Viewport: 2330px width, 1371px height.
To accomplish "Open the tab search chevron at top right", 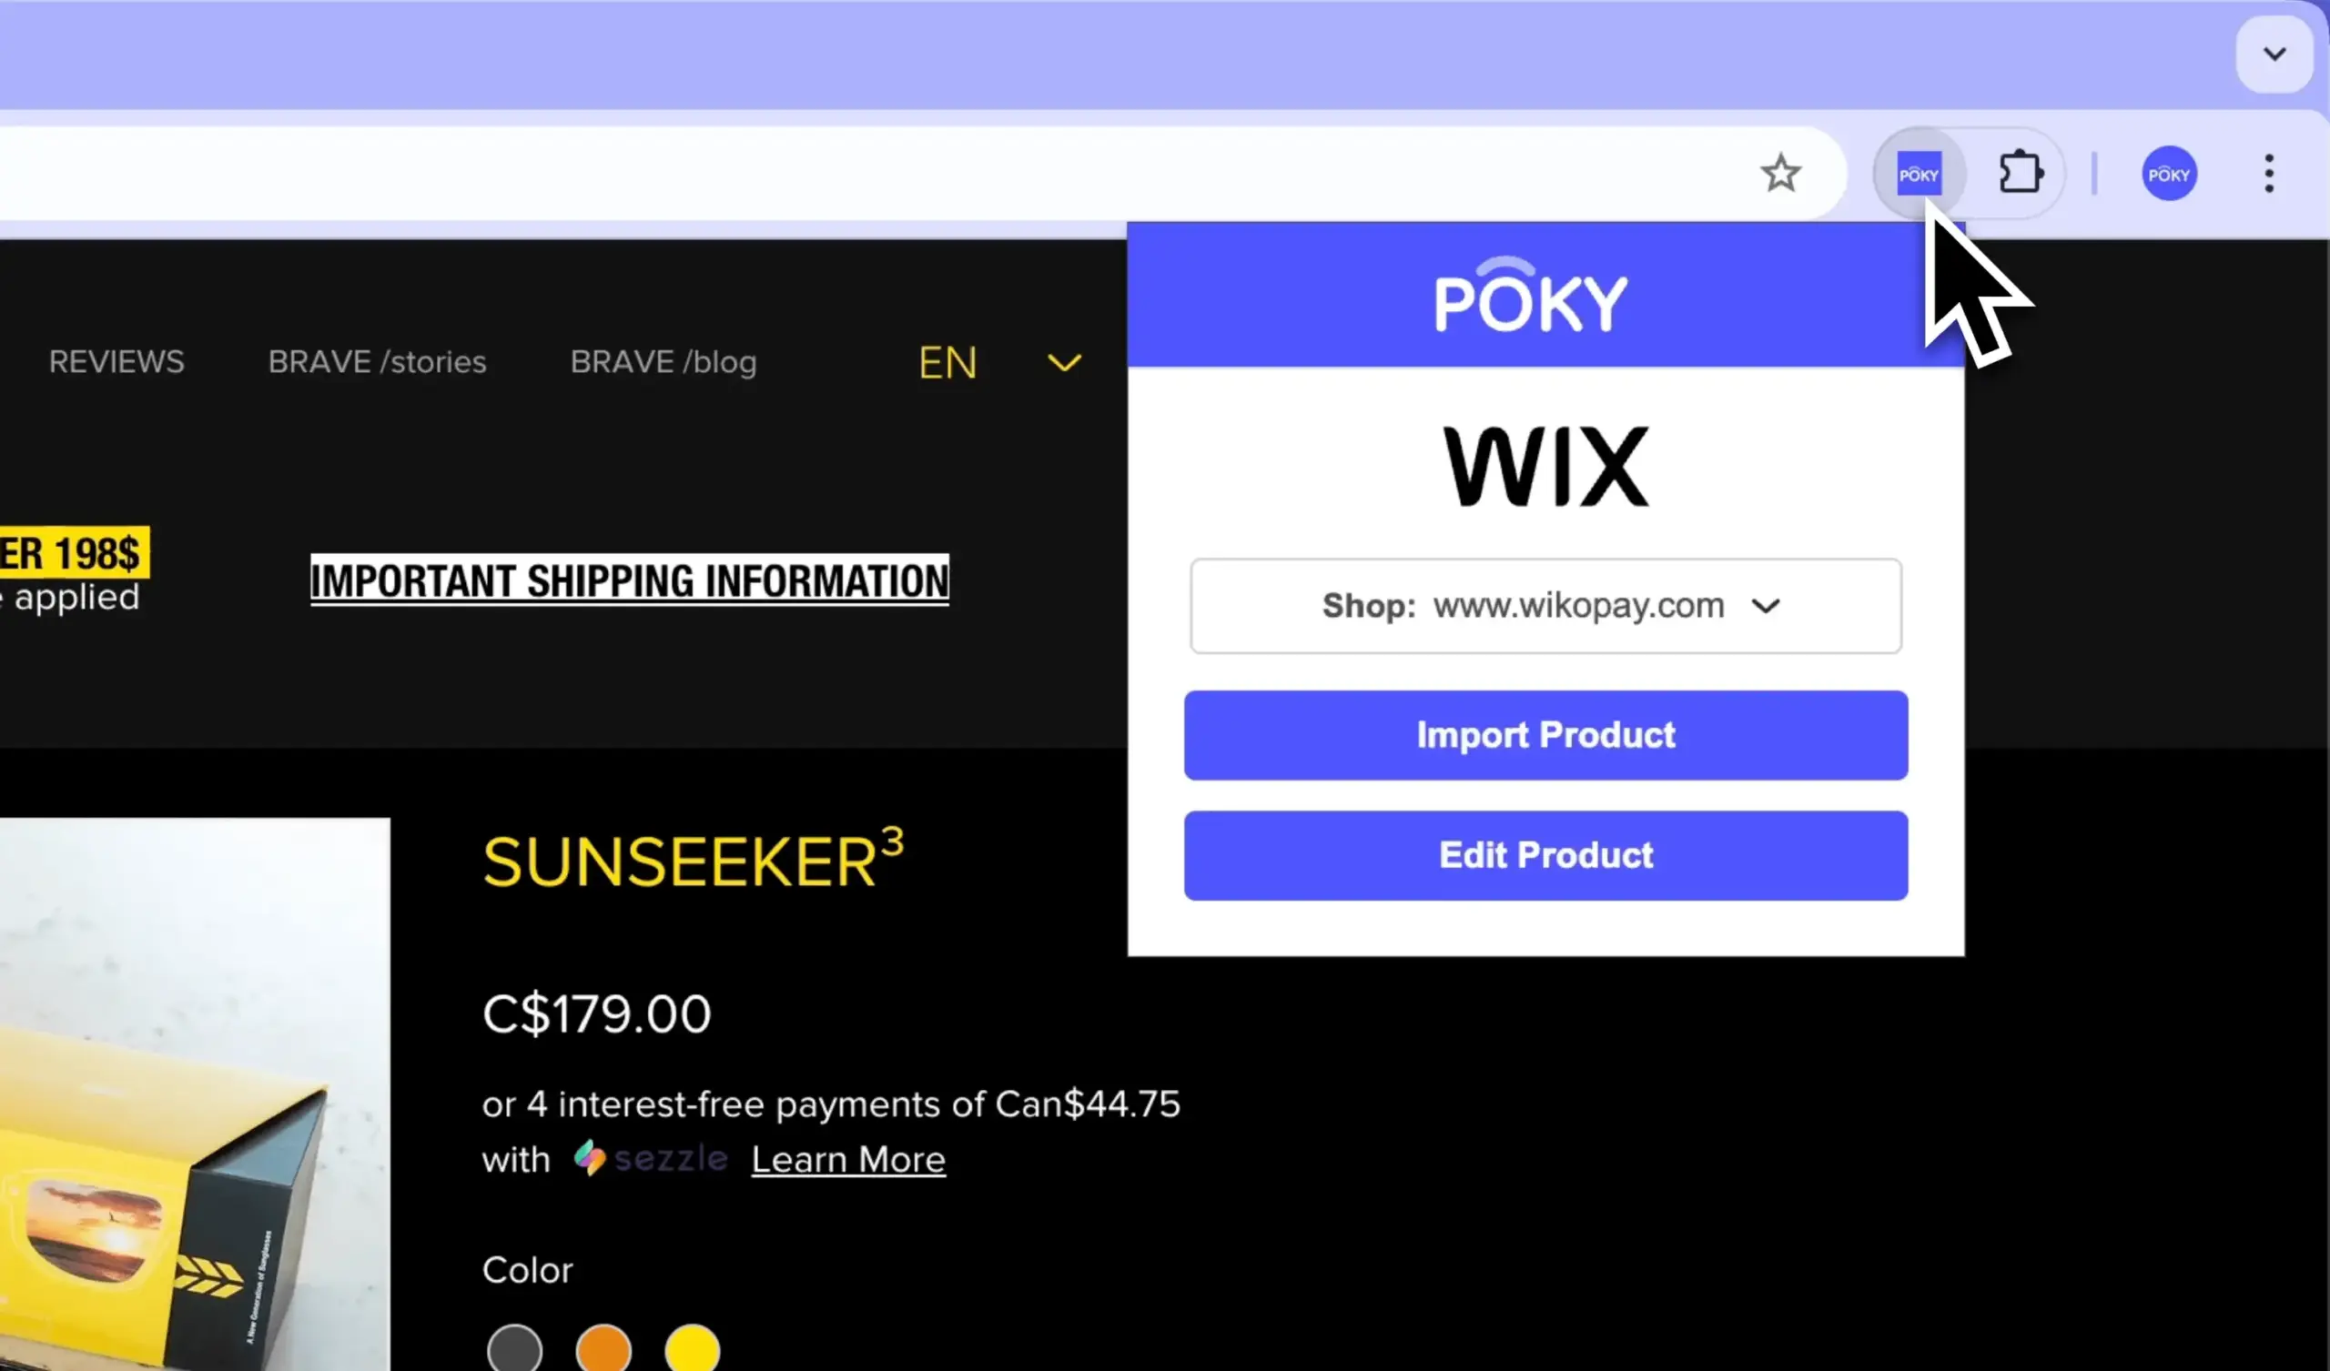I will [2274, 53].
